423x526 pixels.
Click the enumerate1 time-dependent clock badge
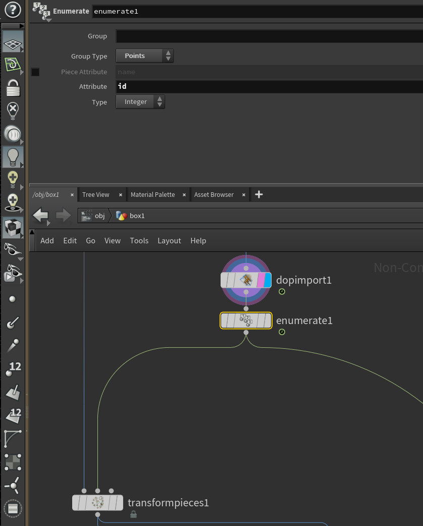click(x=282, y=332)
